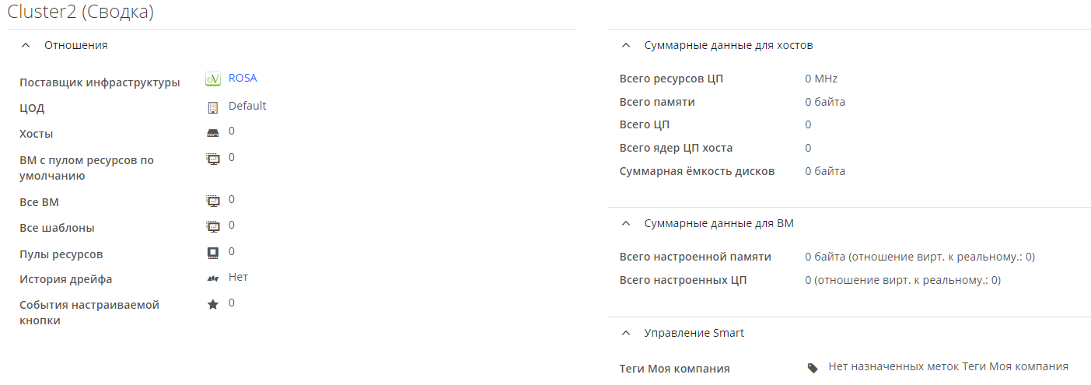Collapse the Суммарные данные для хостов section

click(626, 45)
